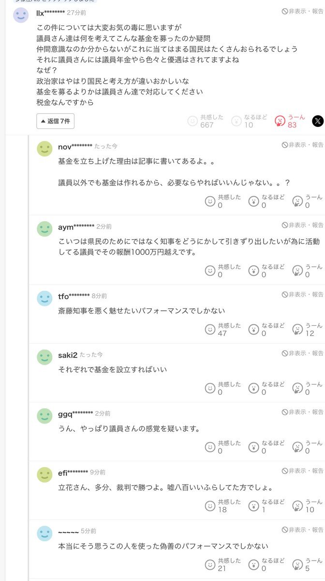Click the red うーん reaction with 83
This screenshot has height=581, width=325.
pyautogui.click(x=280, y=121)
